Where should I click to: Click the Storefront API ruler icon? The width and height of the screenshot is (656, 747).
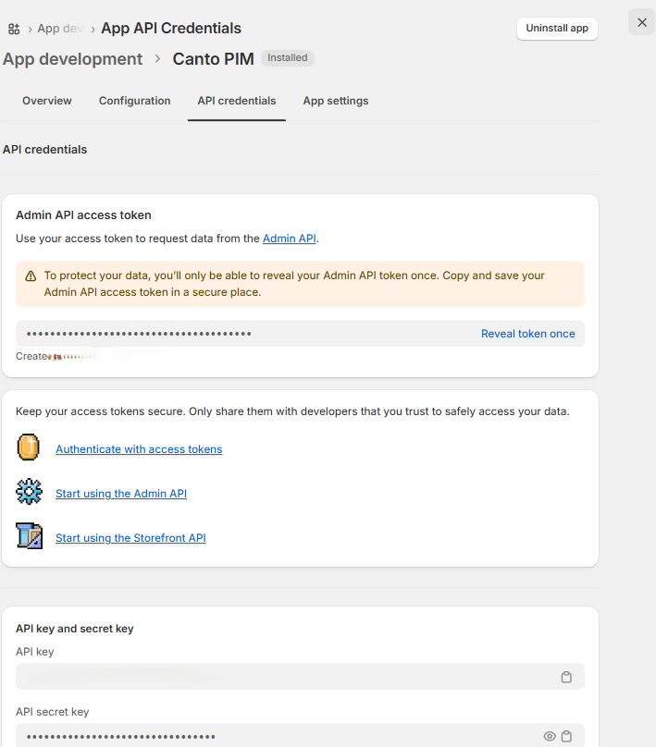point(29,535)
